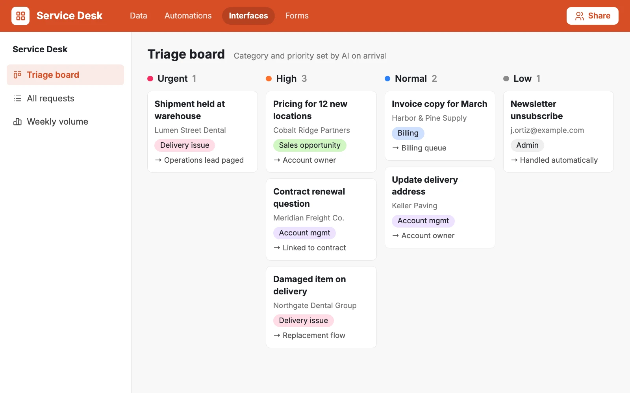Image resolution: width=630 pixels, height=393 pixels.
Task: Click the Newsletter unsubscribe title
Action: click(537, 110)
